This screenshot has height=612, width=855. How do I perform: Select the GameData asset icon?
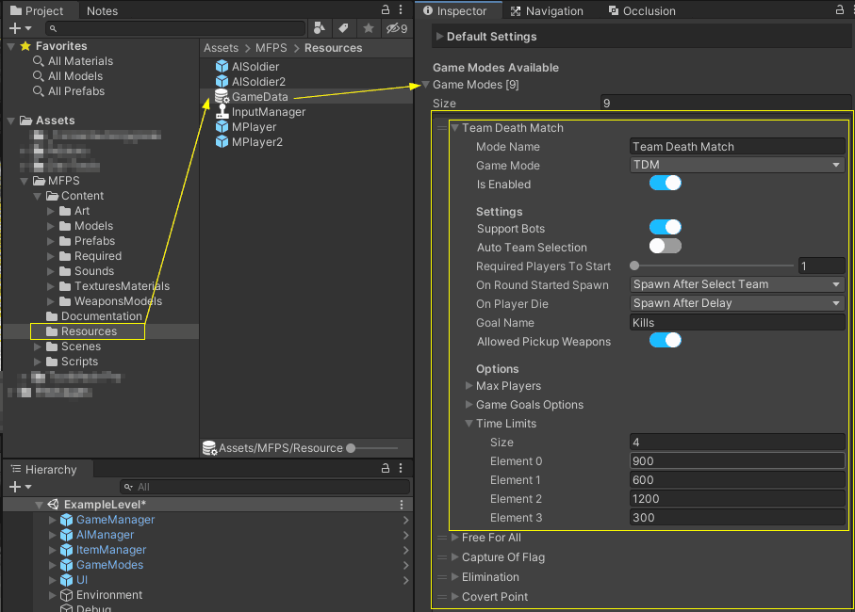222,97
